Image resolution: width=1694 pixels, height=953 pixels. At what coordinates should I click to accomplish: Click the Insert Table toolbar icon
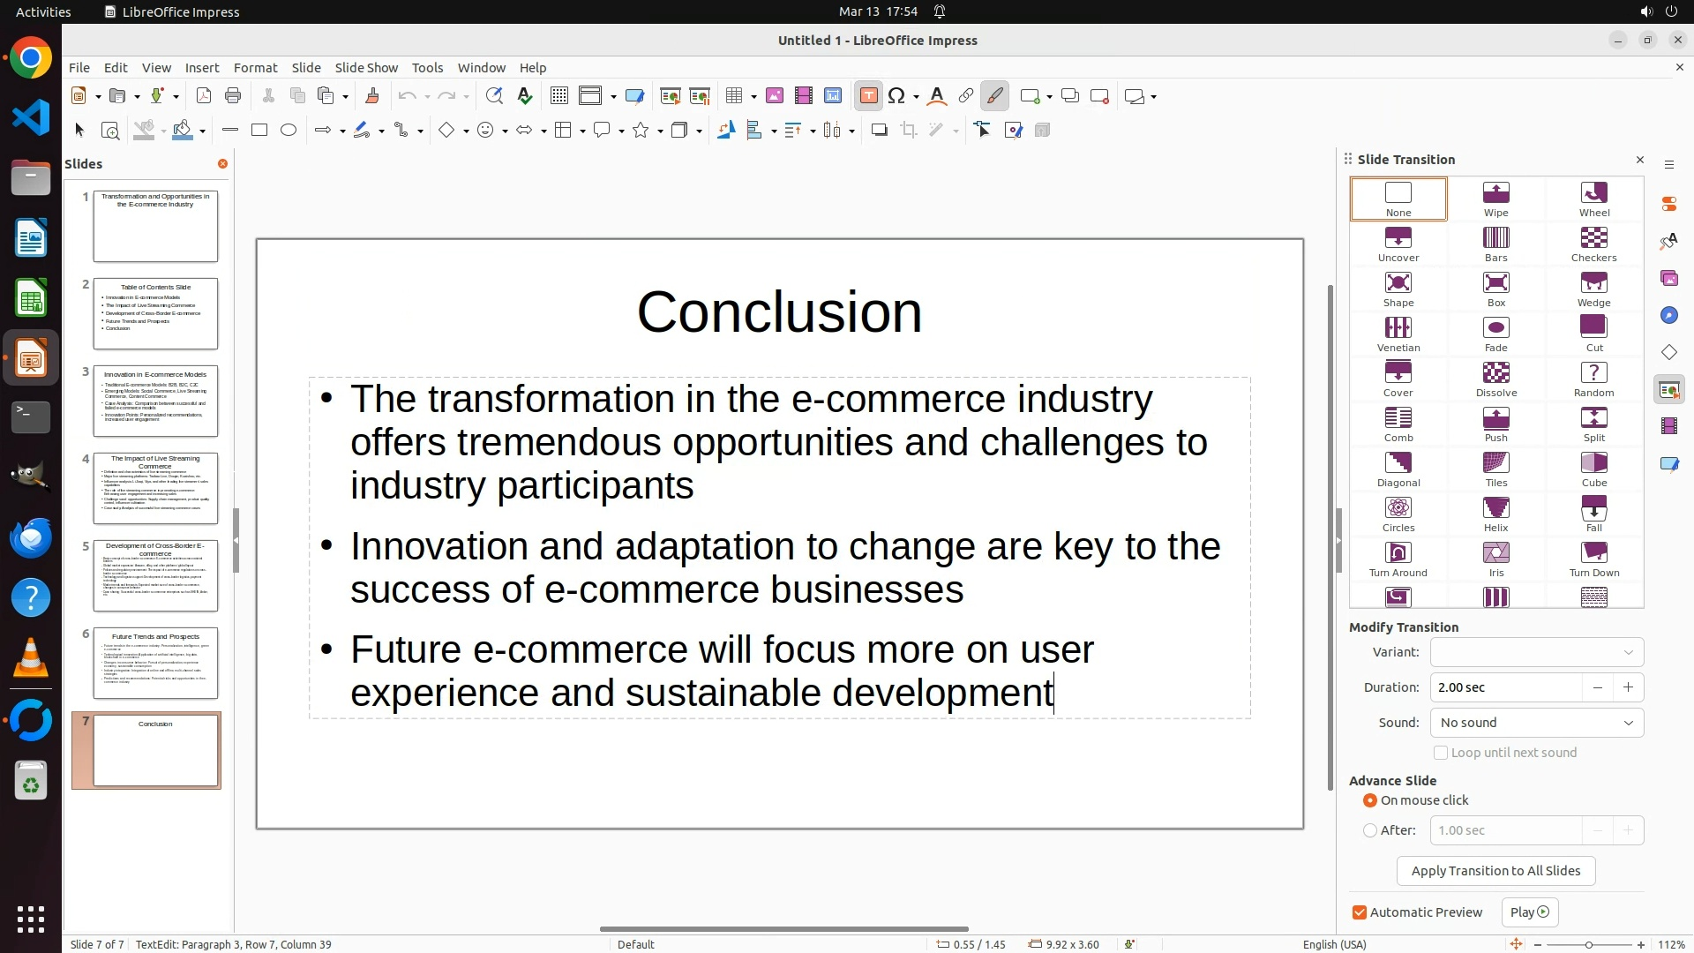coord(733,96)
